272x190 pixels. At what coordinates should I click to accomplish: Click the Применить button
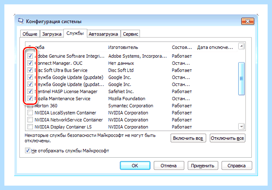[203, 166]
